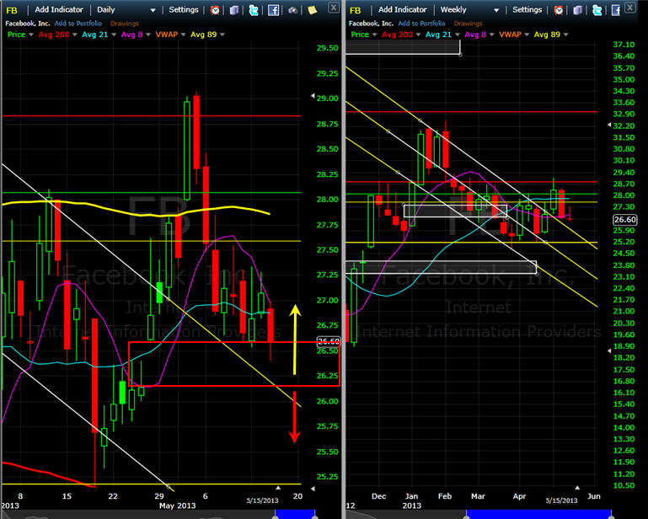648x519 pixels.
Task: Click the 29.50 price label on Daily axis
Action: (327, 48)
